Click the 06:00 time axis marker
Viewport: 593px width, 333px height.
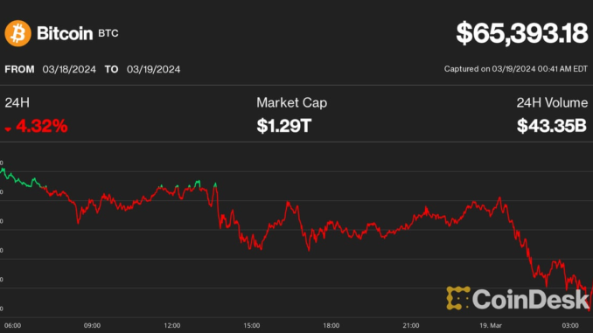tap(12, 325)
